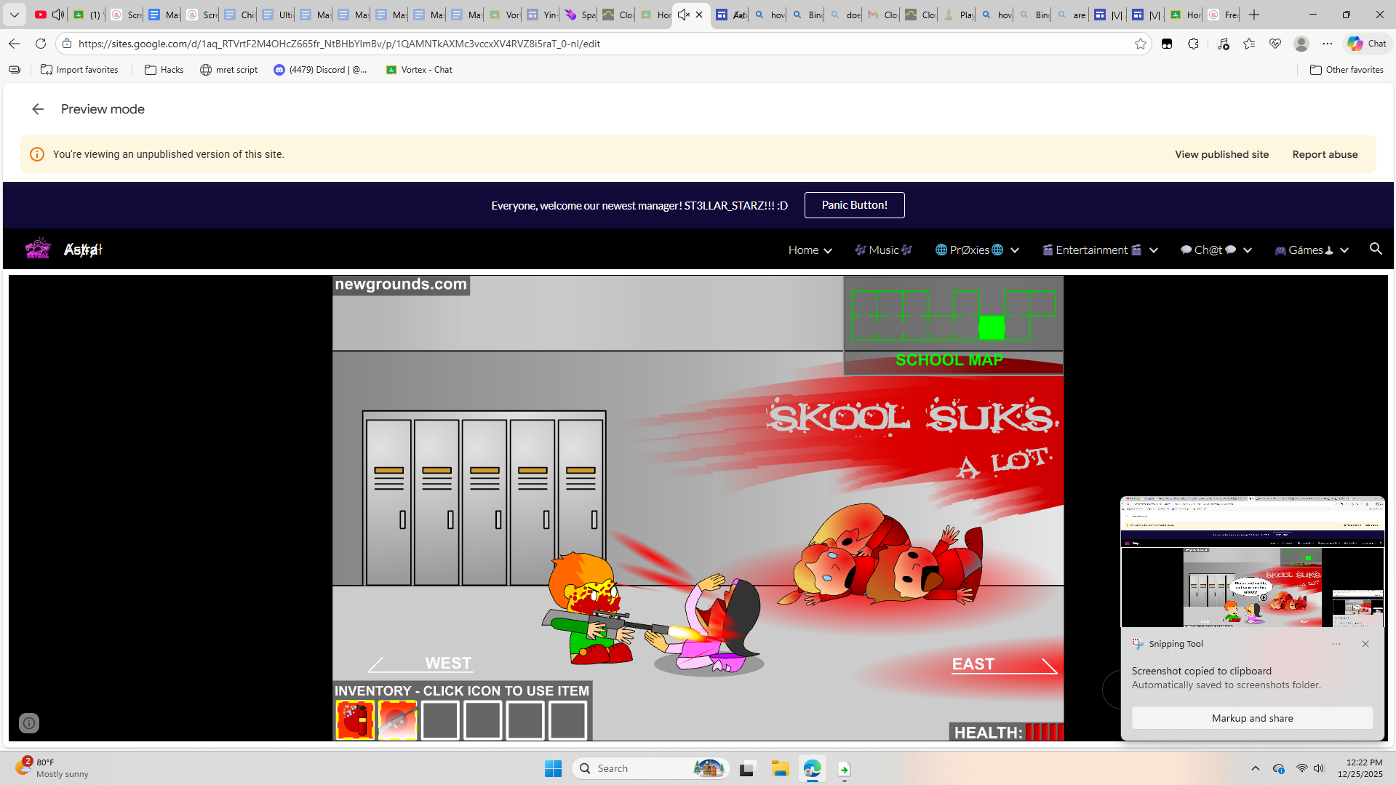Screen dimensions: 1396x785
Task: Switch to the Fre tab
Action: coord(1223,15)
